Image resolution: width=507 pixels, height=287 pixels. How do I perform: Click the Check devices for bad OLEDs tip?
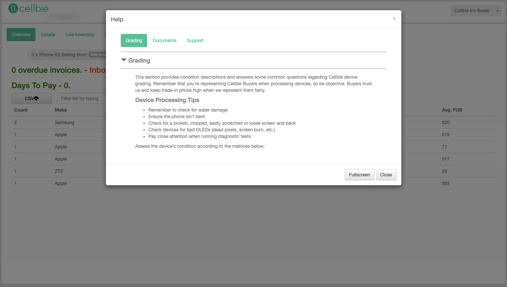[x=212, y=130]
